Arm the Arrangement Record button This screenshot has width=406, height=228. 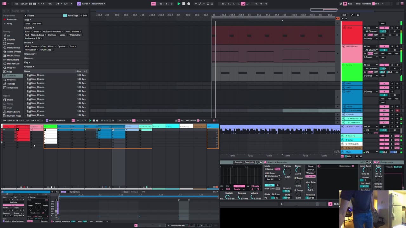[x=189, y=4]
